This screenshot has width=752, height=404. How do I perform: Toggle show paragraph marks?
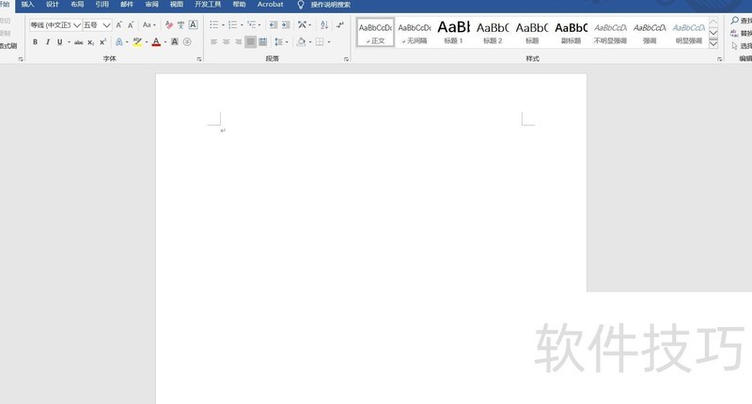point(340,25)
